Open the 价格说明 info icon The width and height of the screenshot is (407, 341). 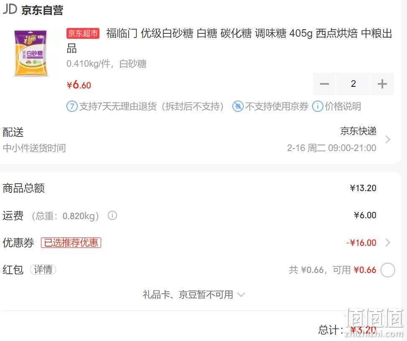tap(318, 106)
